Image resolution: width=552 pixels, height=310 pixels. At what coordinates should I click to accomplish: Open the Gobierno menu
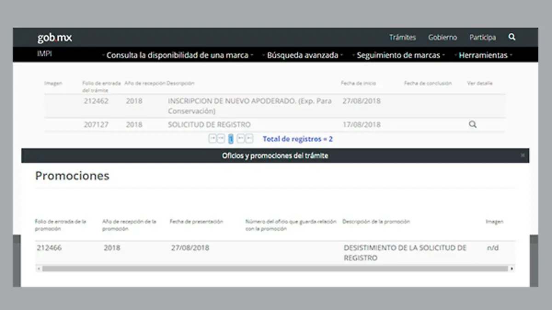(x=443, y=37)
